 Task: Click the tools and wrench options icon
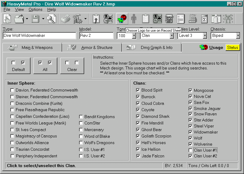click(x=78, y=19)
